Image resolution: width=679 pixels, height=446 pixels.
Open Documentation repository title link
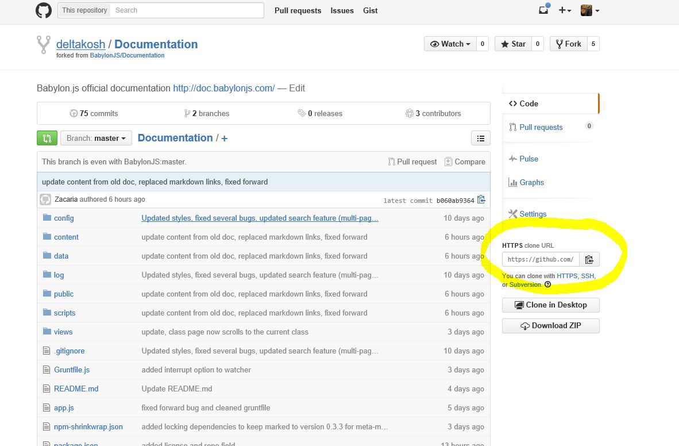coord(156,44)
